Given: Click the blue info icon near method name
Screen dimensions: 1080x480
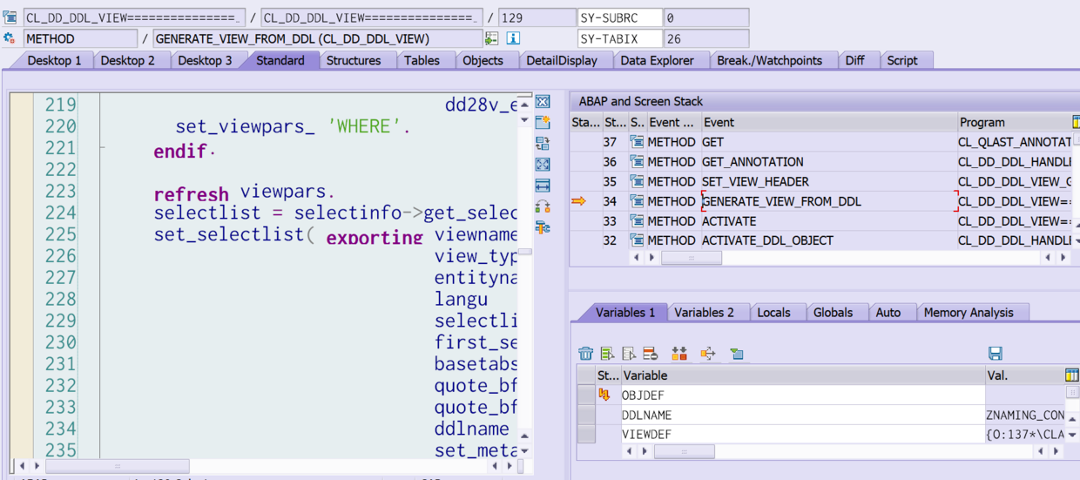Looking at the screenshot, I should (x=513, y=38).
